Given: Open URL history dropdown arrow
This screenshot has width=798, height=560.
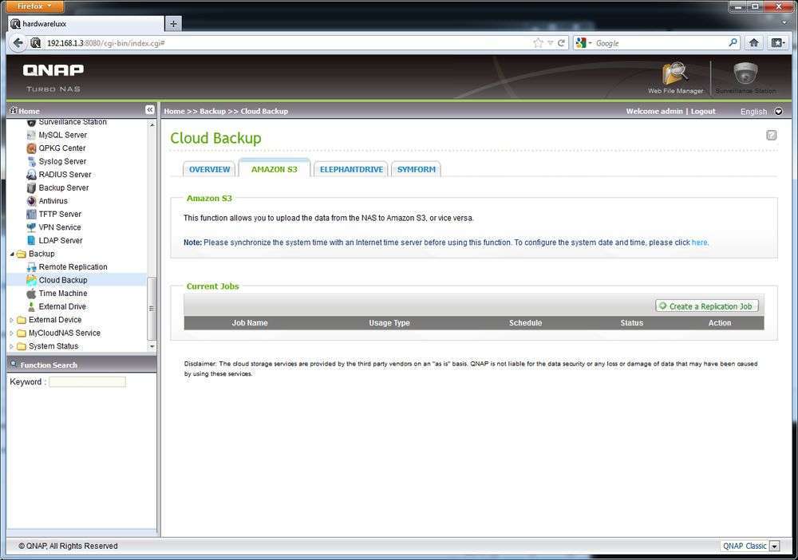Looking at the screenshot, I should [x=550, y=43].
